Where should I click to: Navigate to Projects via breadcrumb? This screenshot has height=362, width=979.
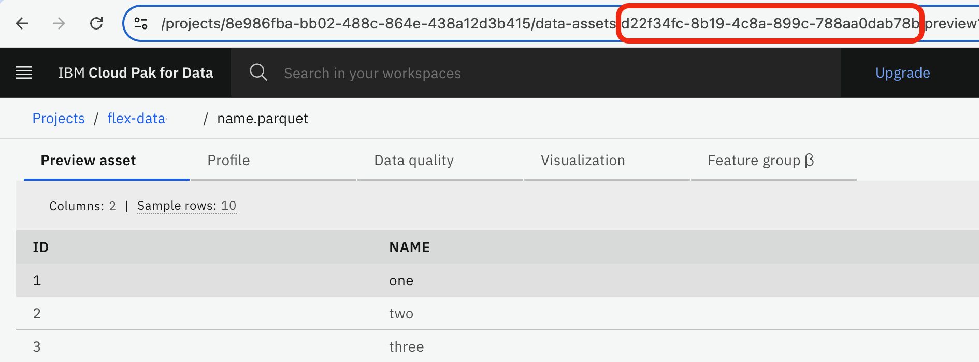pos(58,118)
